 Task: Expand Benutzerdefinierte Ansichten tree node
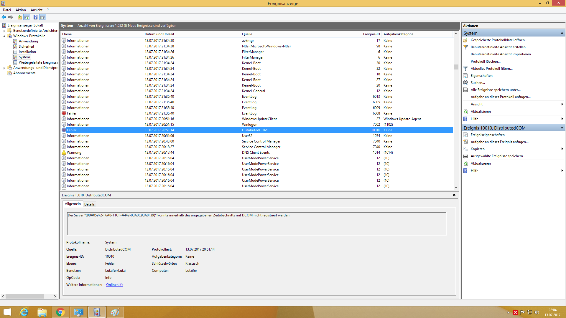click(4, 31)
